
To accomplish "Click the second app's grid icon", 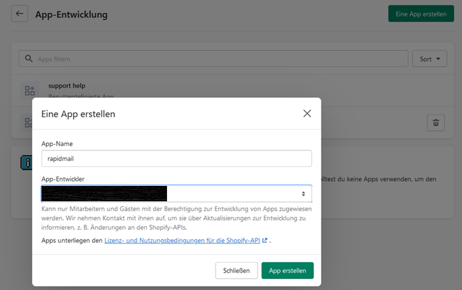I will 27,123.
